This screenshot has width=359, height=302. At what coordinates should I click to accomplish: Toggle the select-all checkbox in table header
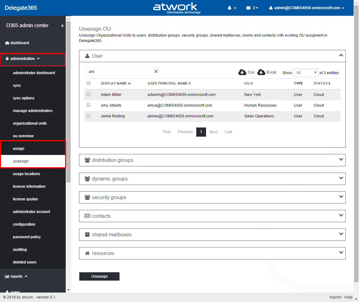coord(88,83)
